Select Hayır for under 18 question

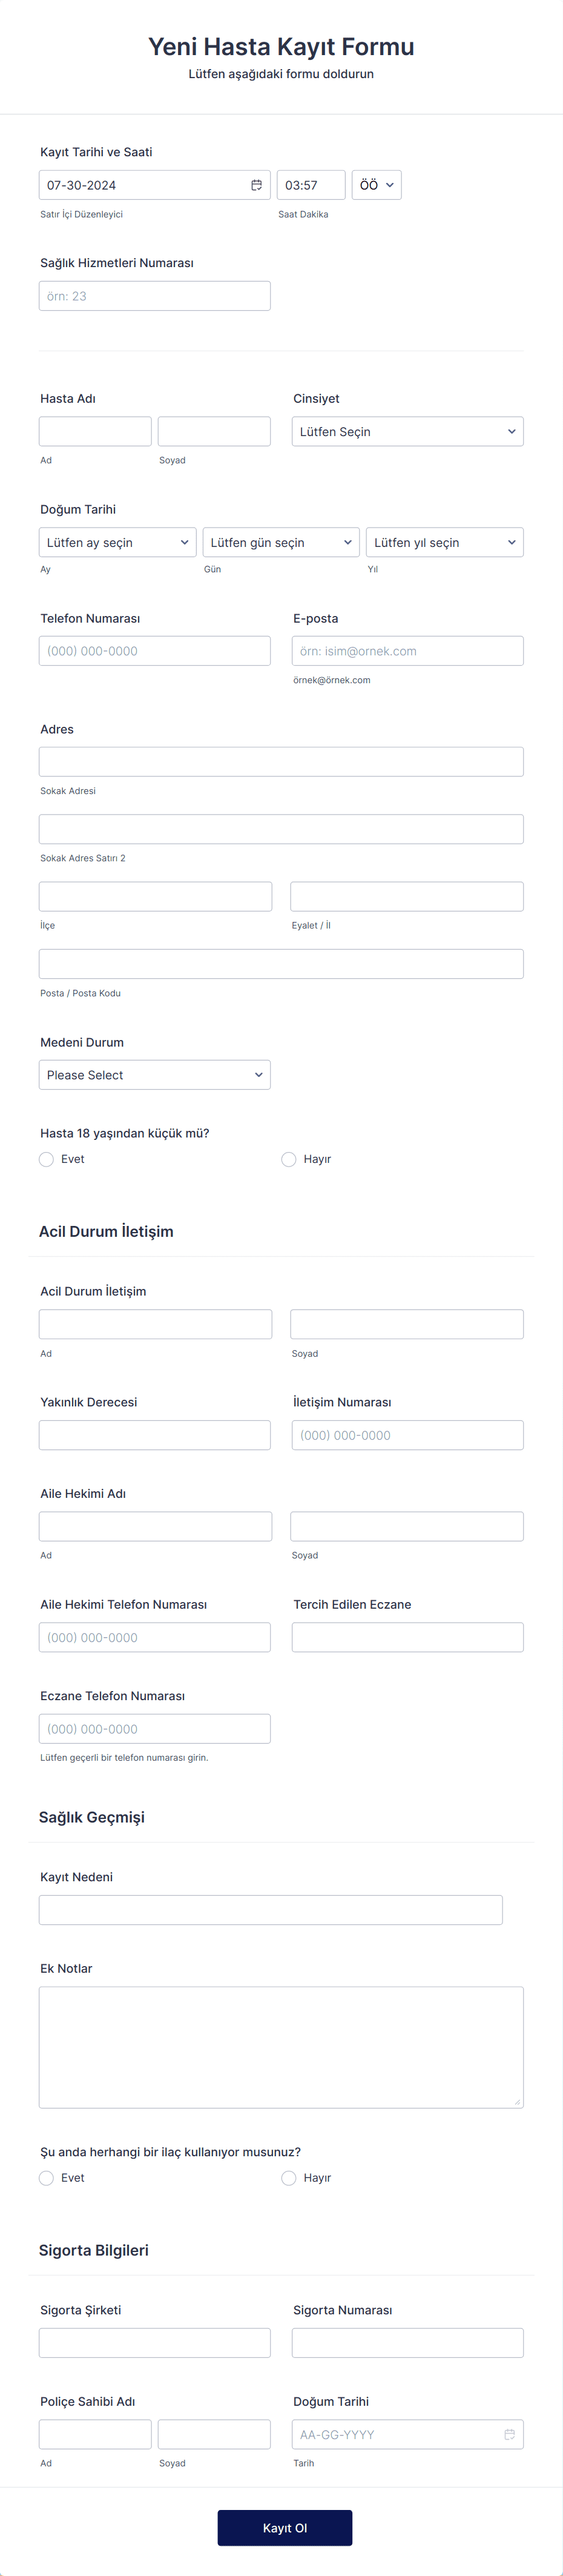pyautogui.click(x=288, y=1159)
